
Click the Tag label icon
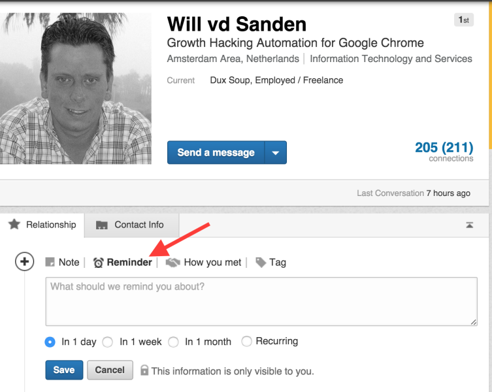261,263
